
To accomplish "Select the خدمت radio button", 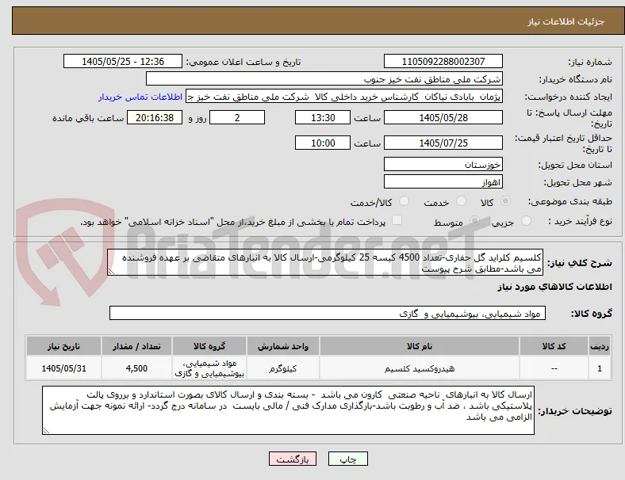I will click(461, 201).
